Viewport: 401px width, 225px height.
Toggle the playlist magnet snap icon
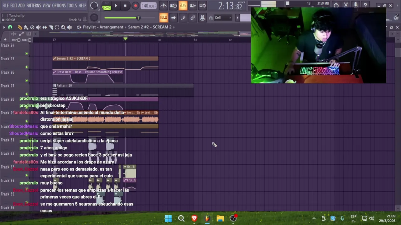10,27
